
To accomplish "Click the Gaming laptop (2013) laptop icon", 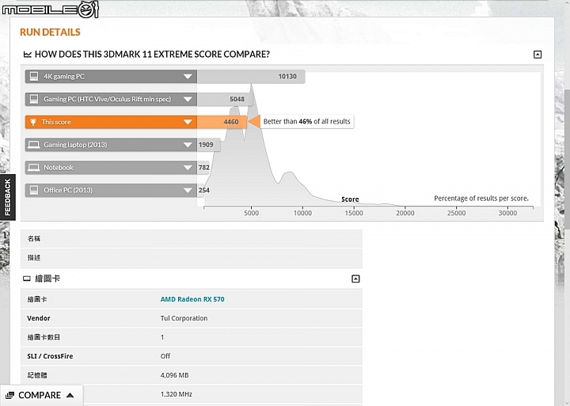I will tap(34, 145).
